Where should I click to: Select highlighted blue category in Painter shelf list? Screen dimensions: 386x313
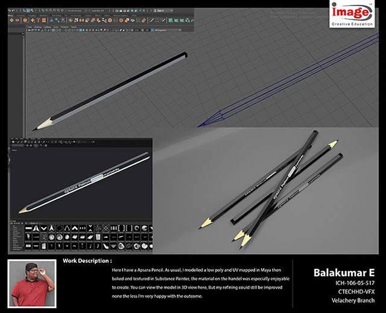(x=15, y=230)
